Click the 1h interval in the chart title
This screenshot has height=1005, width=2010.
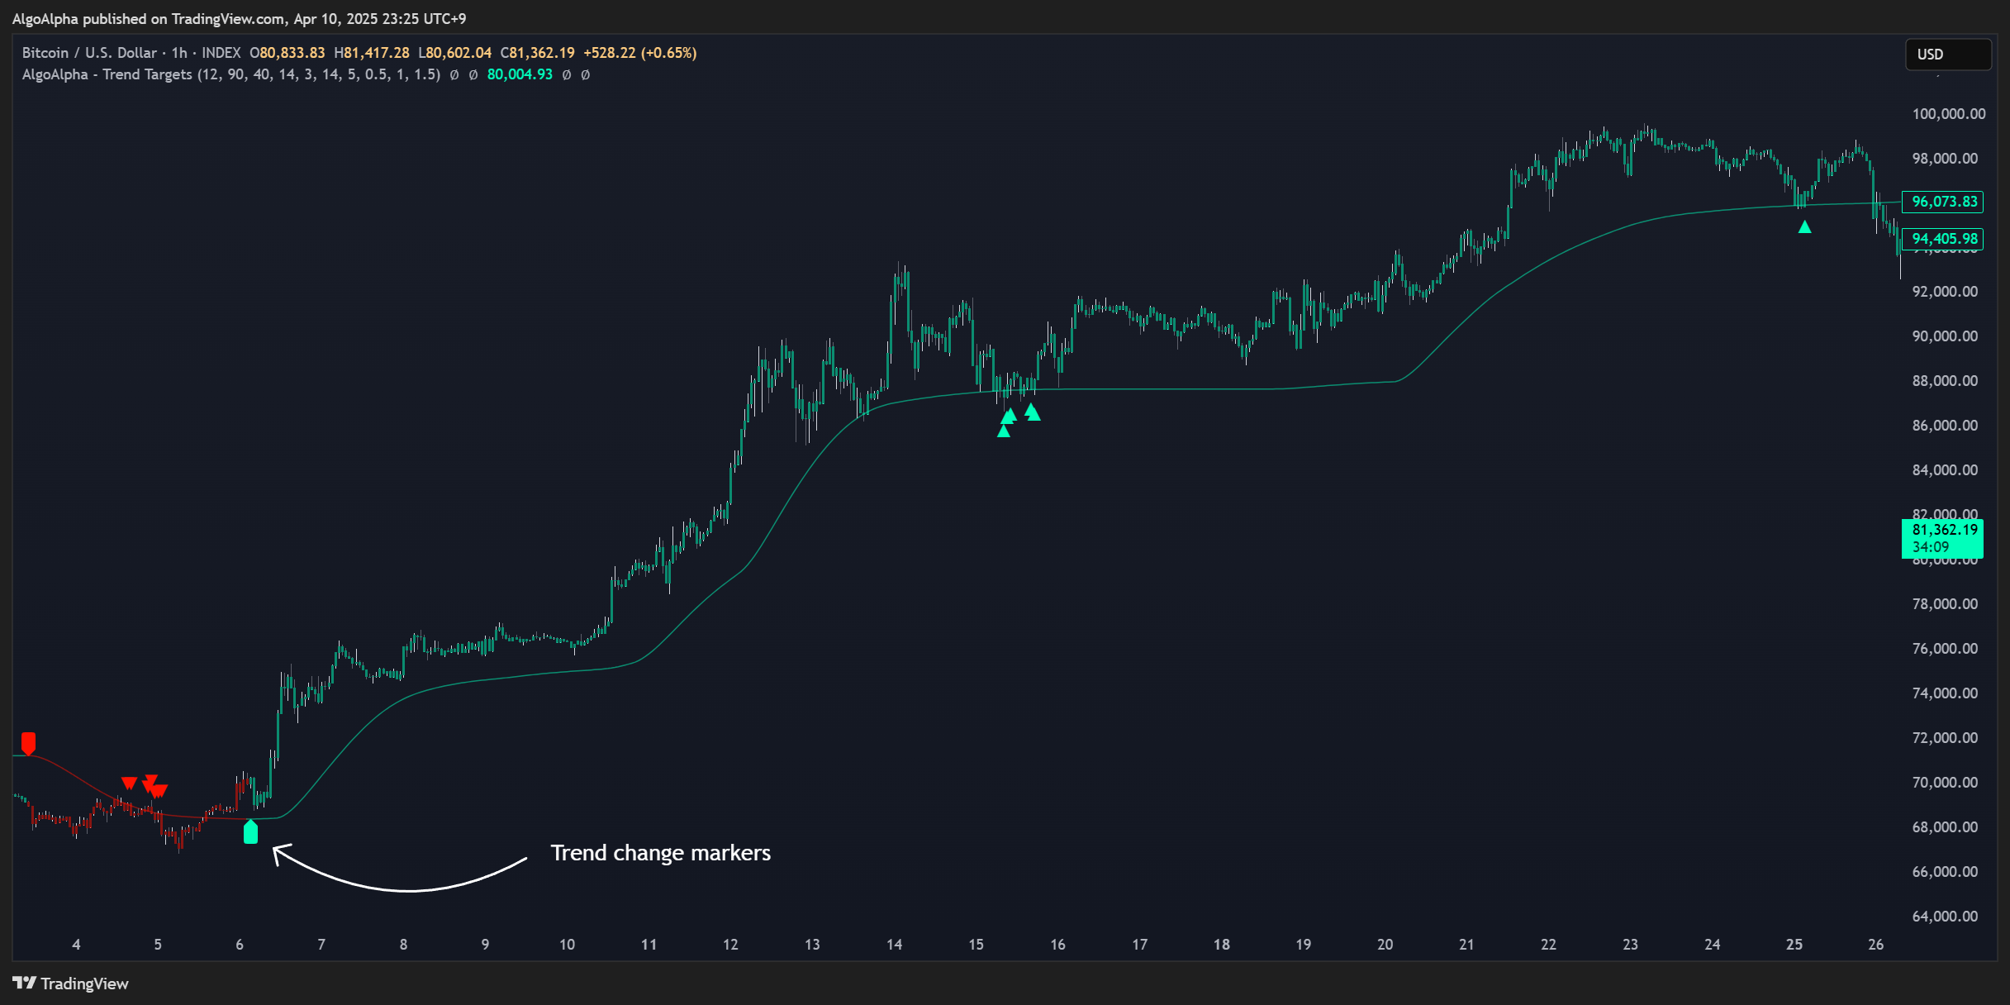[x=179, y=53]
